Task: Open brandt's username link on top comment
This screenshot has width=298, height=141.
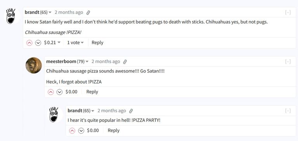Action: click(x=32, y=12)
